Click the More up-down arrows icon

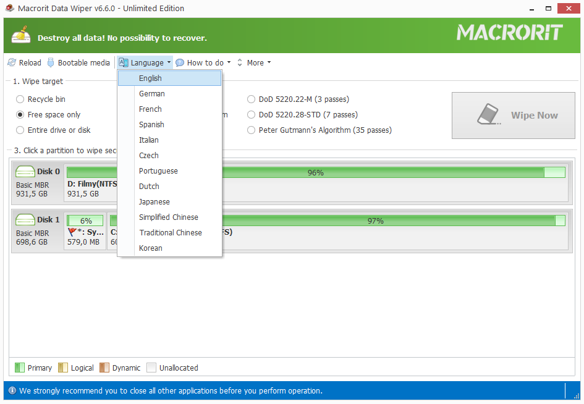tap(240, 62)
